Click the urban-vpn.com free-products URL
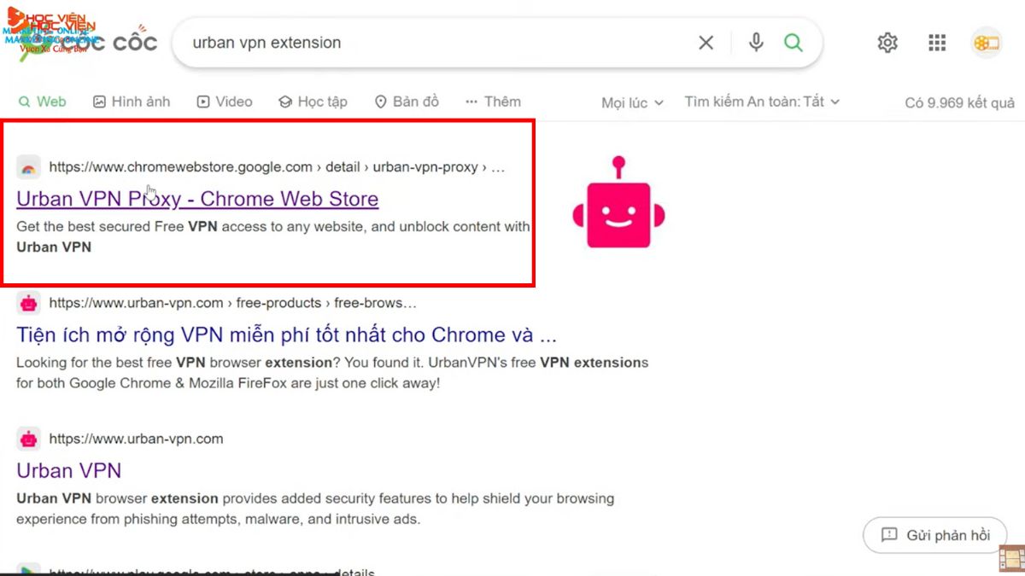Image resolution: width=1025 pixels, height=576 pixels. pos(232,303)
